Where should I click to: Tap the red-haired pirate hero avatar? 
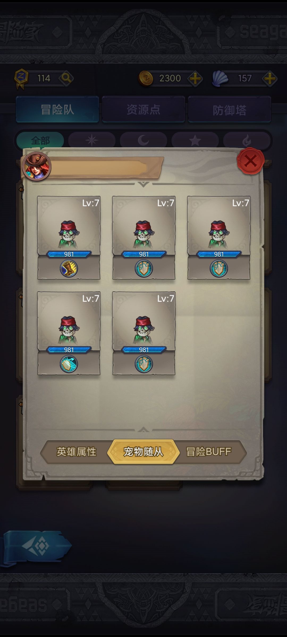pyautogui.click(x=37, y=166)
